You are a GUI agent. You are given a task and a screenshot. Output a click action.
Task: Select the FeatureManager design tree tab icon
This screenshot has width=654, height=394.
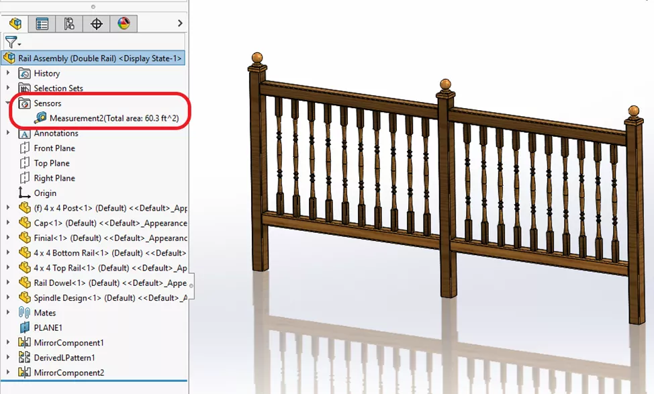click(15, 23)
